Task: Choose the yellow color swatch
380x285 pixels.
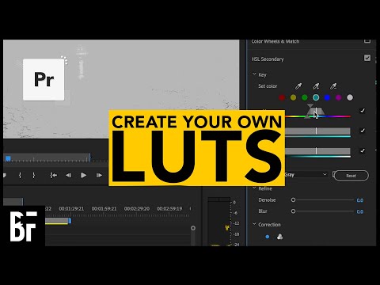Action: pyautogui.click(x=293, y=97)
